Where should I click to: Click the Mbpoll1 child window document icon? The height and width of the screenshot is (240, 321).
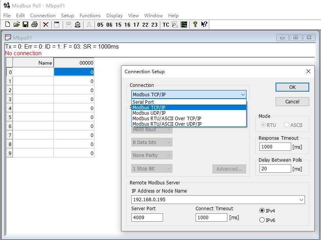pyautogui.click(x=8, y=38)
